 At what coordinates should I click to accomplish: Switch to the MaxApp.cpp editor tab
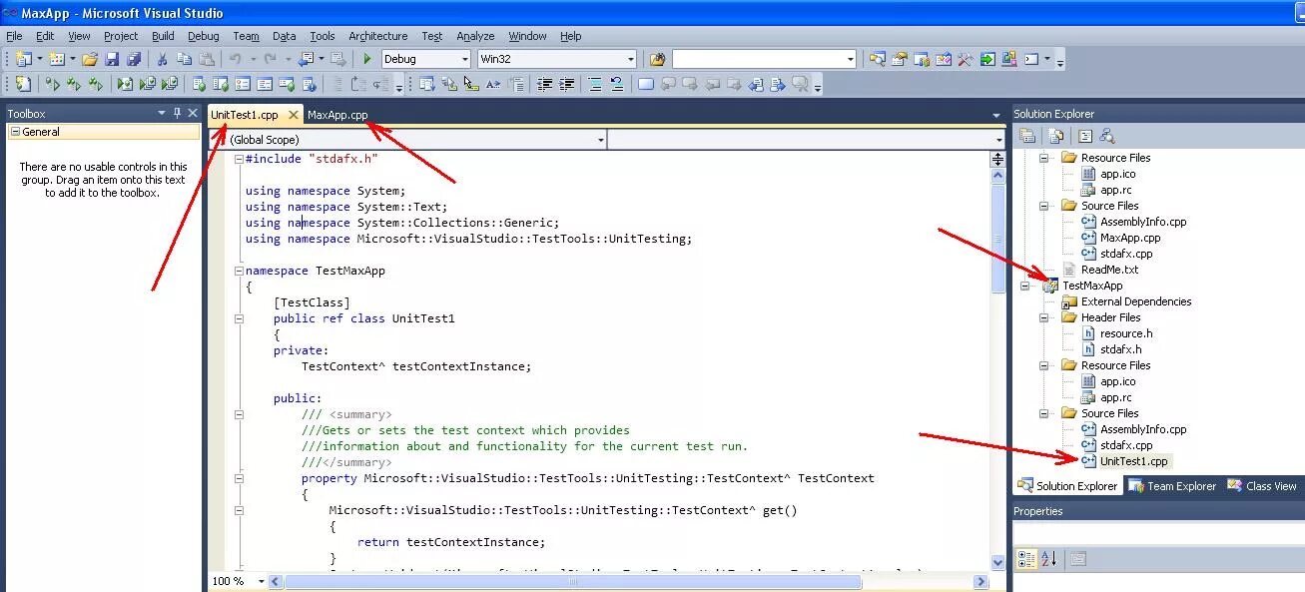click(337, 115)
